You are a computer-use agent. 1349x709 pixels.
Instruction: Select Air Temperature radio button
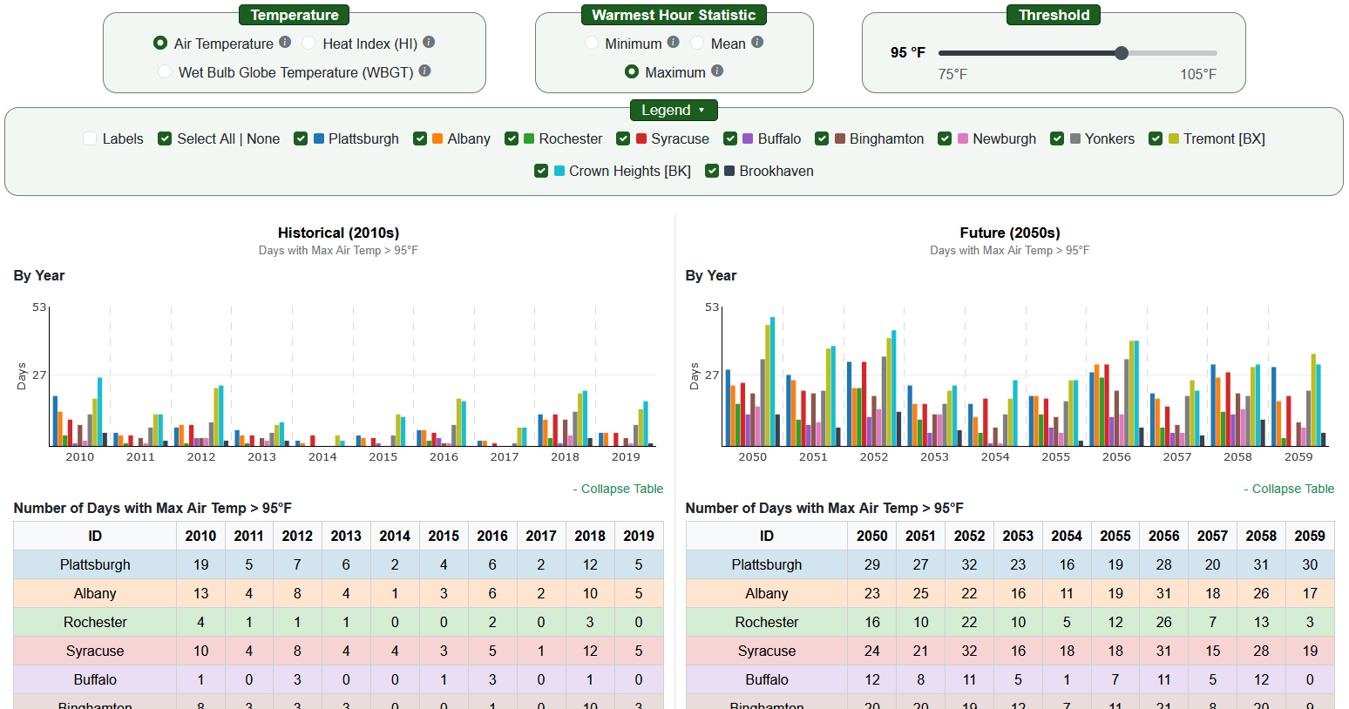[160, 43]
